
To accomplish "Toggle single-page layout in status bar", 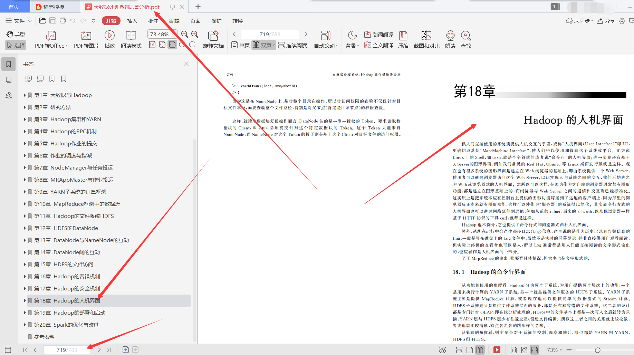I will pyautogui.click(x=470, y=350).
